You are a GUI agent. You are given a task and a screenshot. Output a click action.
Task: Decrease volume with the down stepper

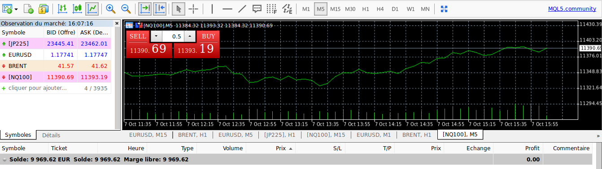coord(156,36)
